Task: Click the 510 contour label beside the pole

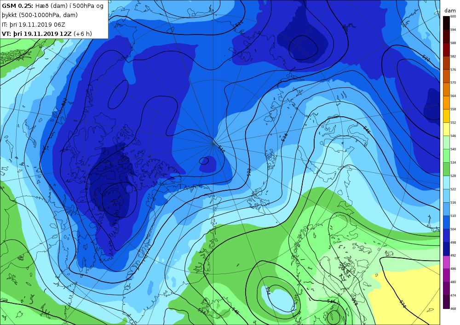Action: pyautogui.click(x=221, y=149)
